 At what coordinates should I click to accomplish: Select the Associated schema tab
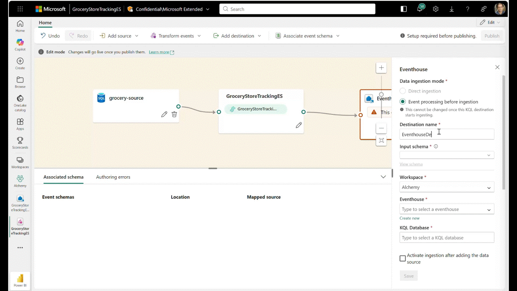coord(63,177)
